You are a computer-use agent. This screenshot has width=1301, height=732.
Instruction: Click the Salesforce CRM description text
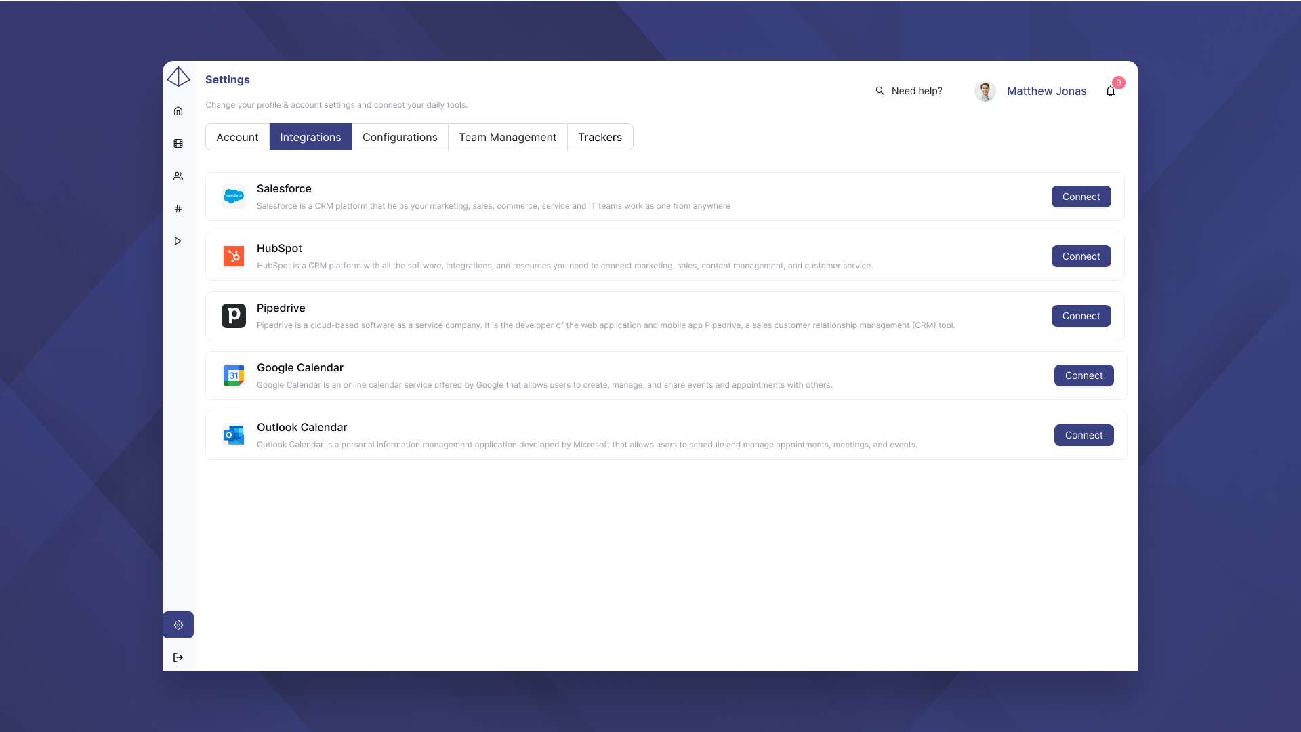[493, 206]
